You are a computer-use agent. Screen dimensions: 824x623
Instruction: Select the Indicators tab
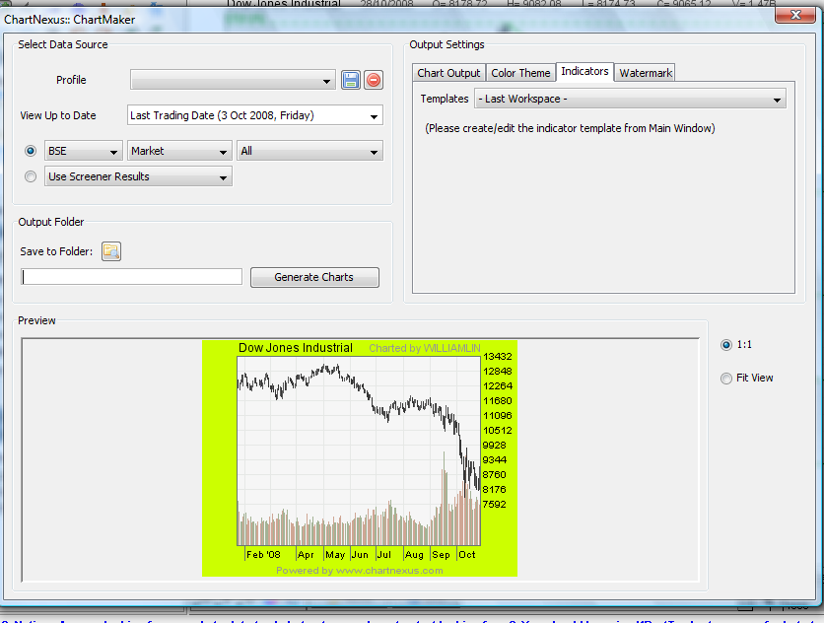(584, 71)
